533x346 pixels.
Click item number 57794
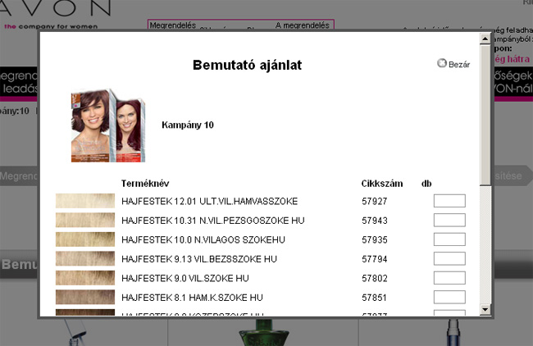[x=374, y=259]
